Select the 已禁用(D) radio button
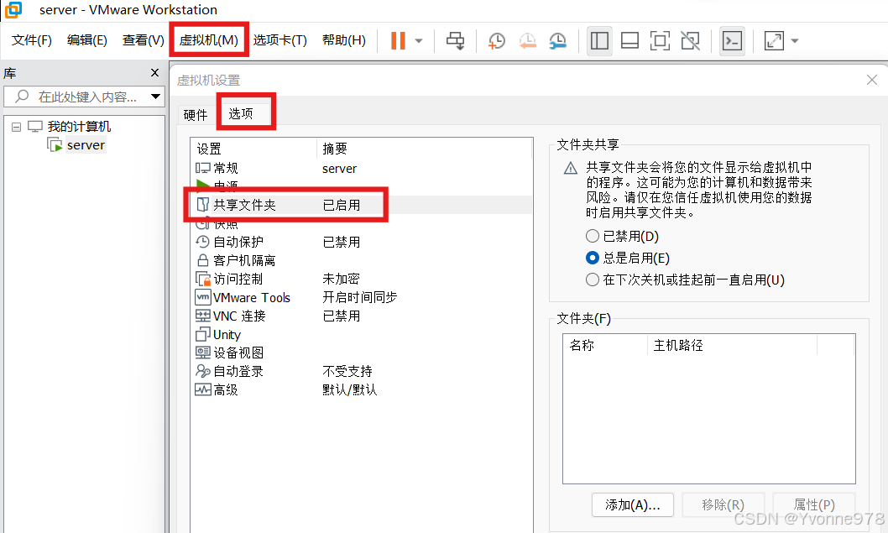 (x=593, y=236)
